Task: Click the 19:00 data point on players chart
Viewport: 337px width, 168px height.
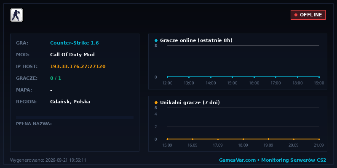Action: [x=319, y=77]
